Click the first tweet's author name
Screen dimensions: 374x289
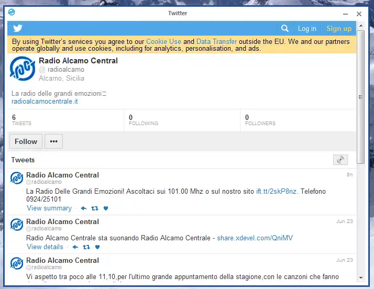coord(62,175)
